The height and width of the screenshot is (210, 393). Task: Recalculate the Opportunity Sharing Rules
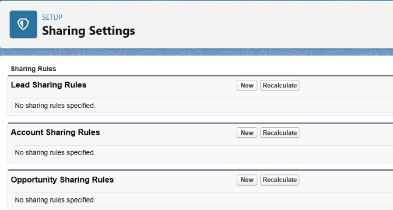pyautogui.click(x=280, y=180)
